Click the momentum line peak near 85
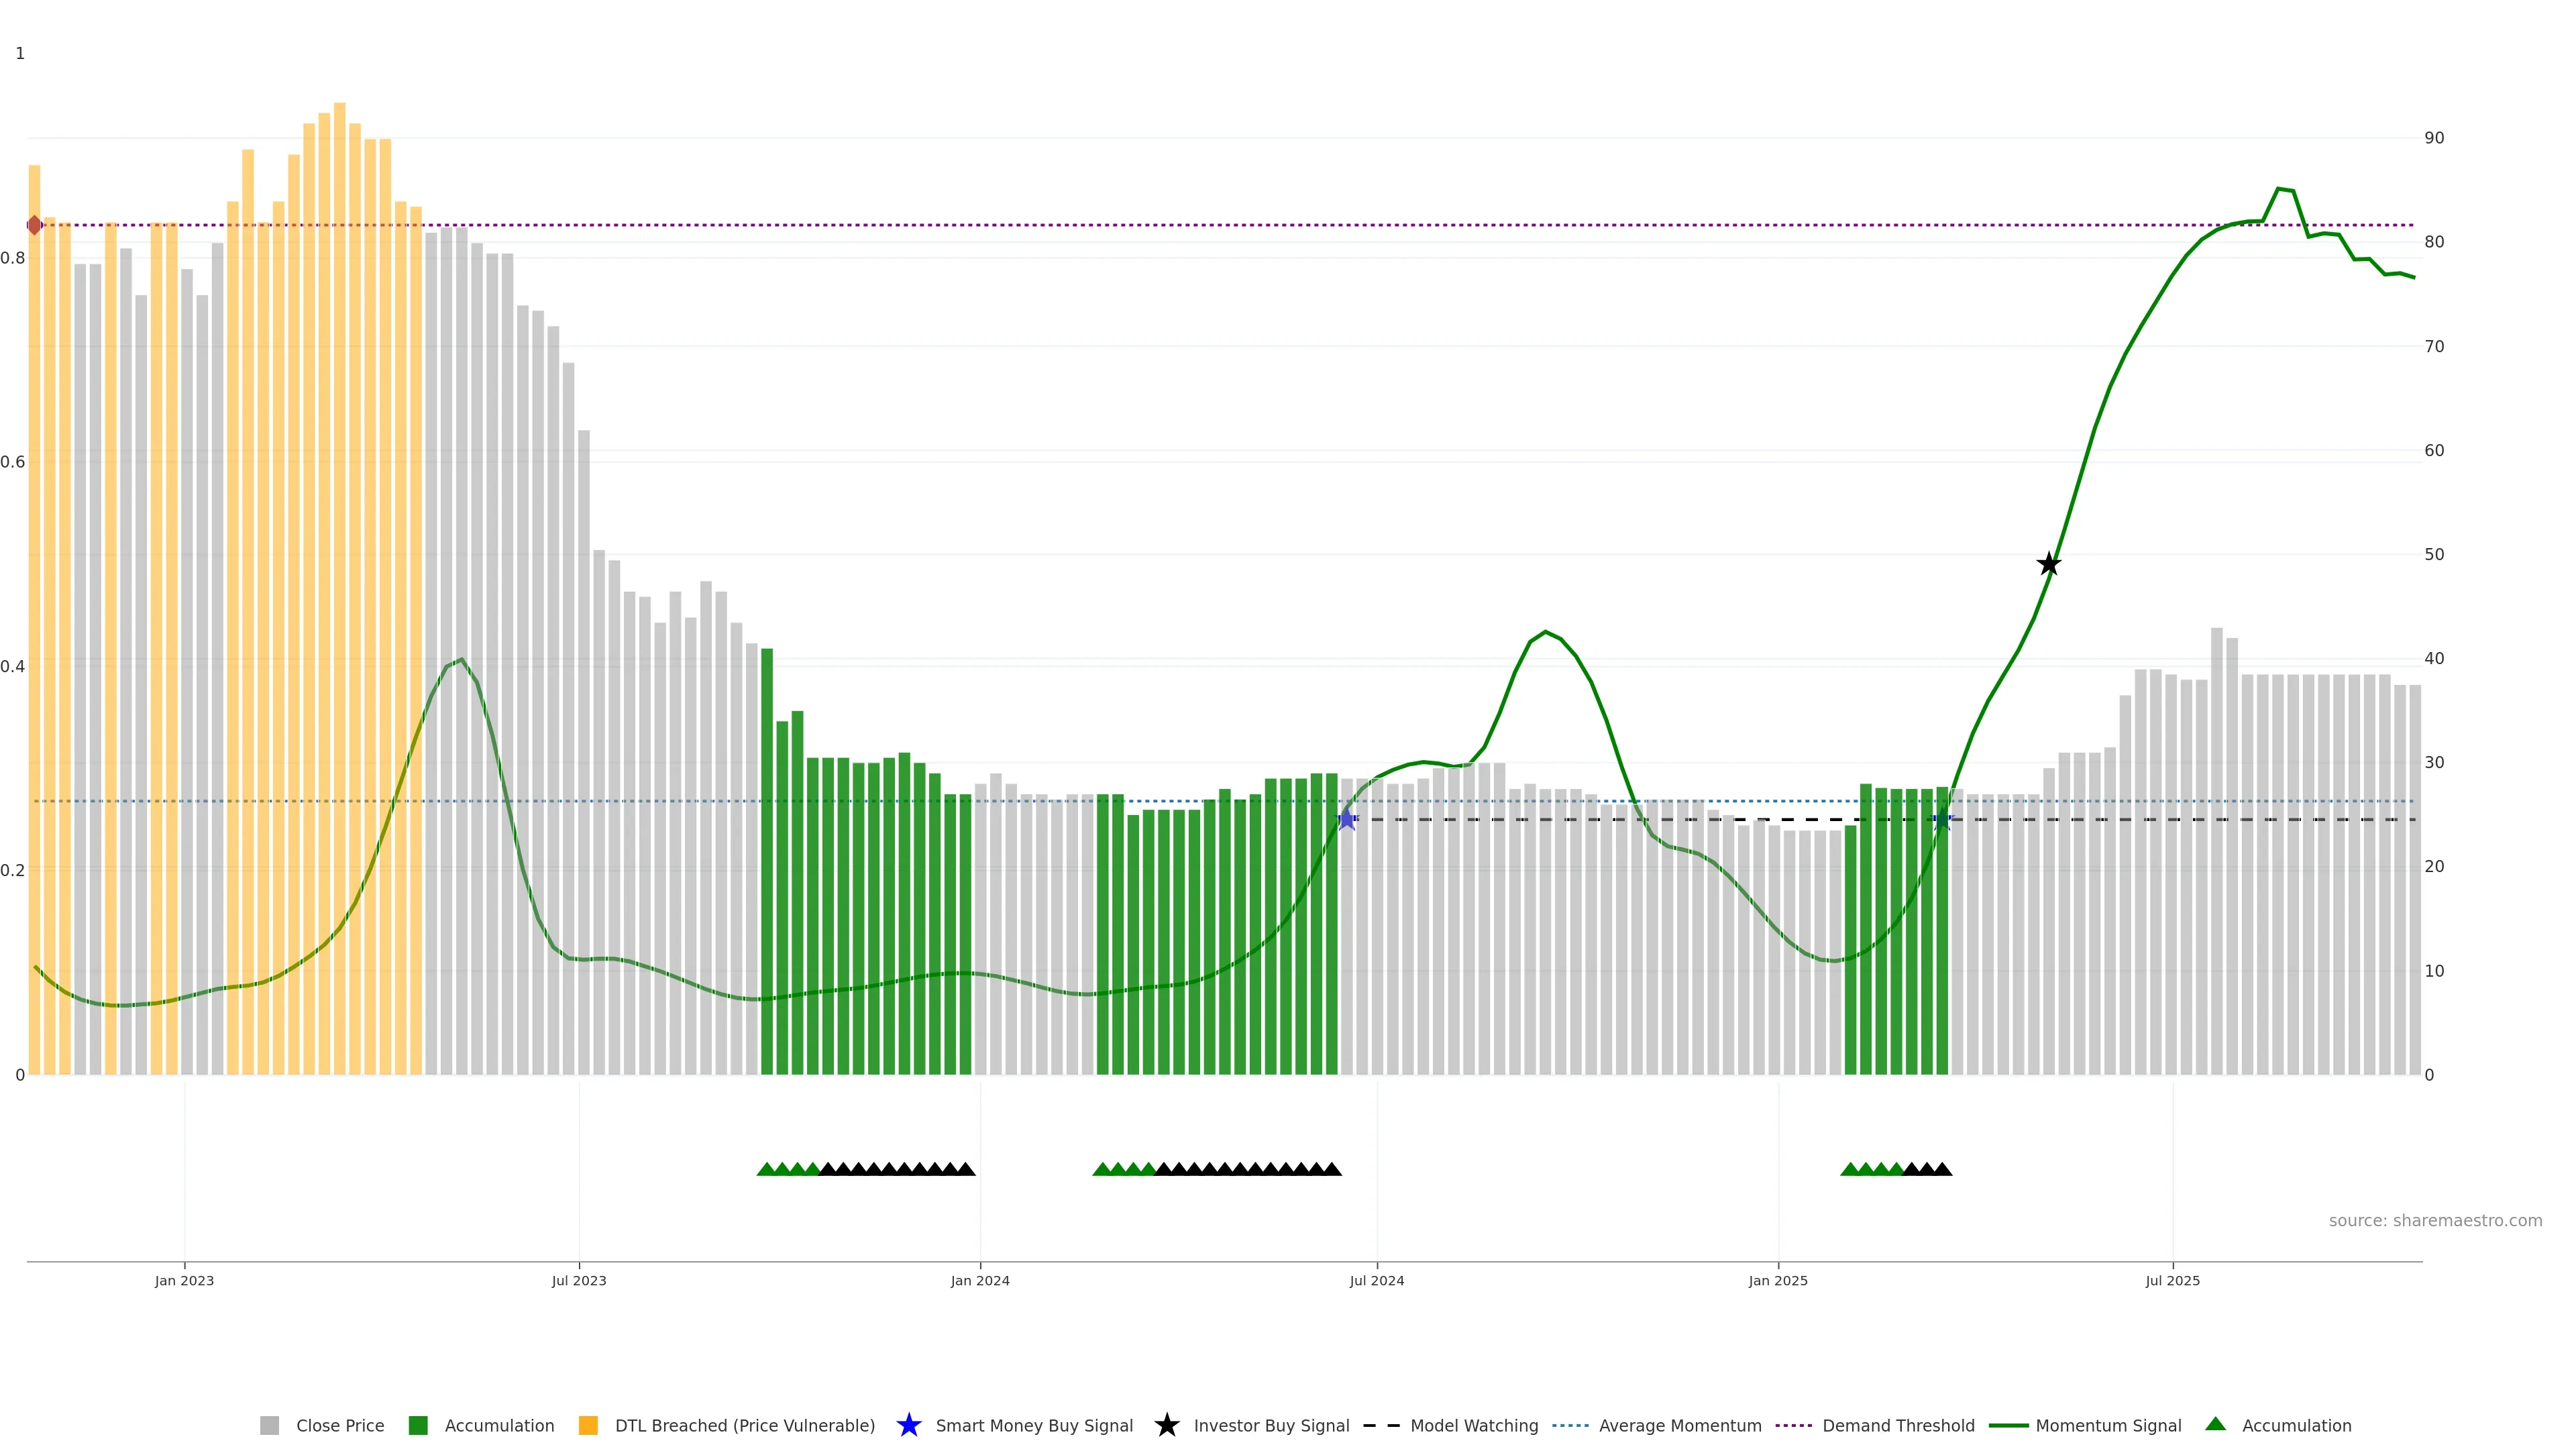Image resolution: width=2576 pixels, height=1449 pixels. 2278,188
